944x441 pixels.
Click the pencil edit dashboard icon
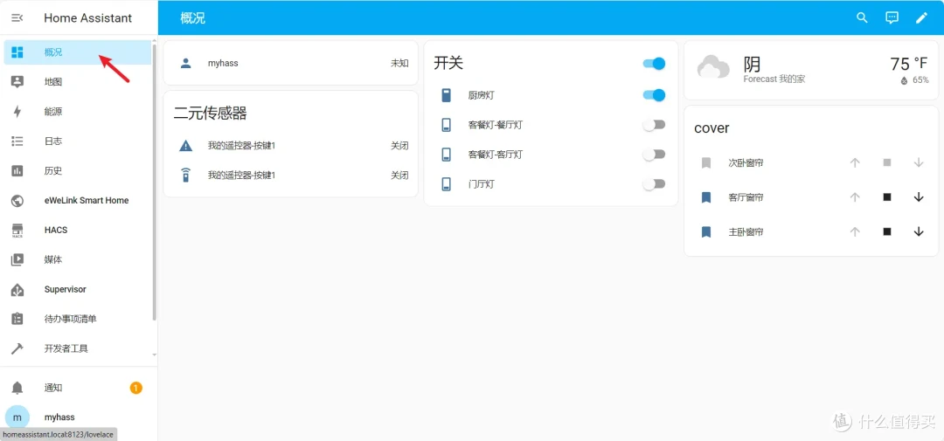[921, 17]
